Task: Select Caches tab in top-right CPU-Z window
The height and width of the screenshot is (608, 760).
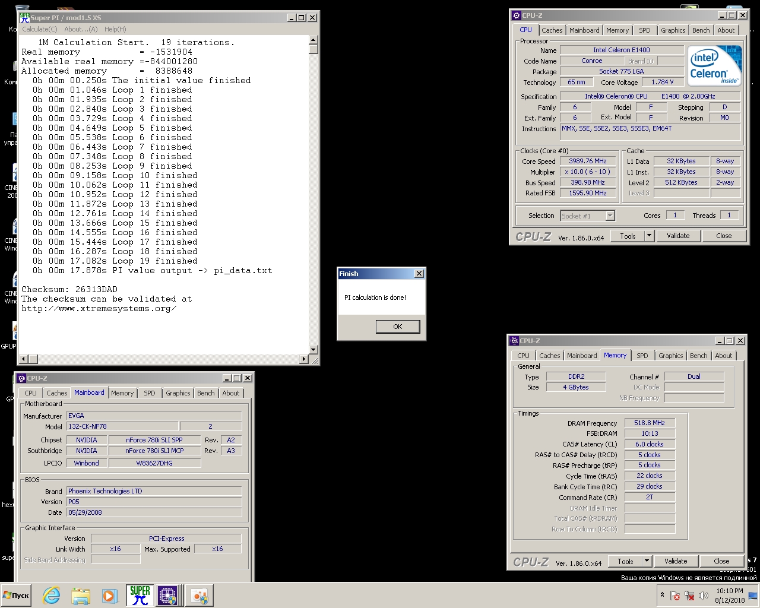Action: click(552, 30)
